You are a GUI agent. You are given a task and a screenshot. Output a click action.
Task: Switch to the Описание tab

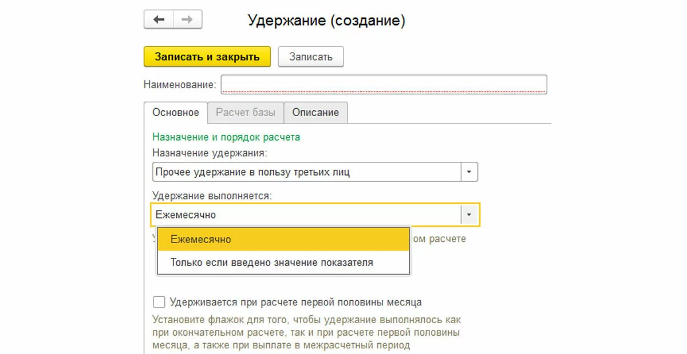315,112
